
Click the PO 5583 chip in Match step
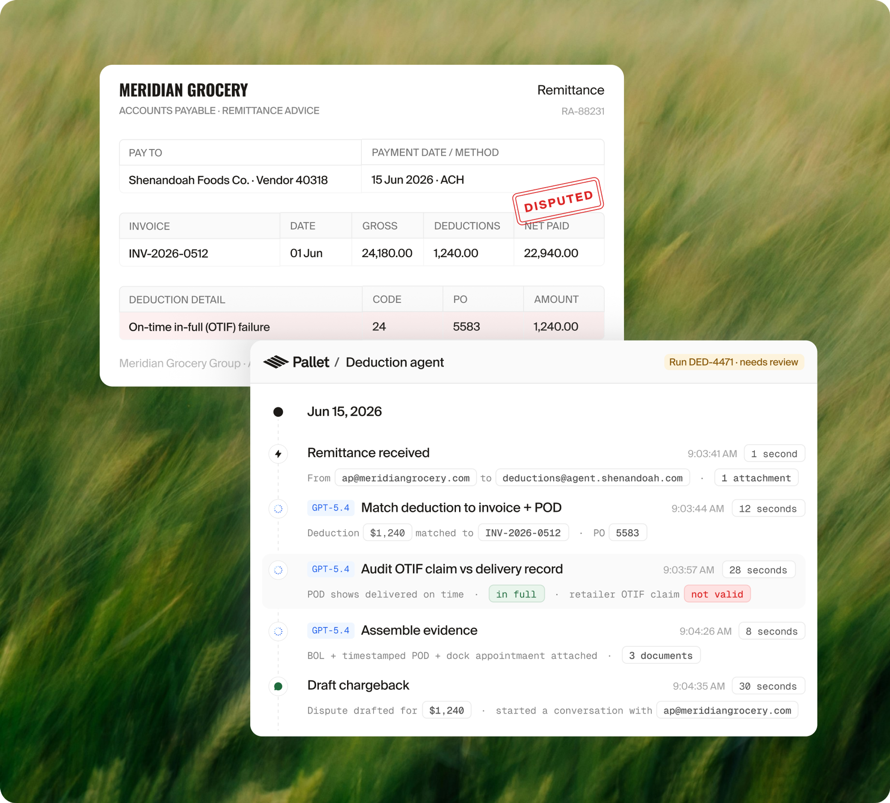(x=627, y=533)
